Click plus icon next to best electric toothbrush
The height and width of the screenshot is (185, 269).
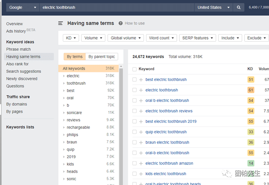(x=141, y=80)
